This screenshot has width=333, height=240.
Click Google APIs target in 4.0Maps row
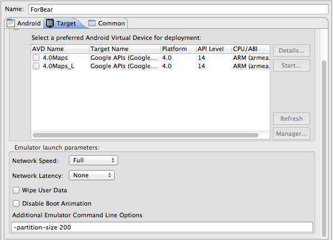coord(123,58)
